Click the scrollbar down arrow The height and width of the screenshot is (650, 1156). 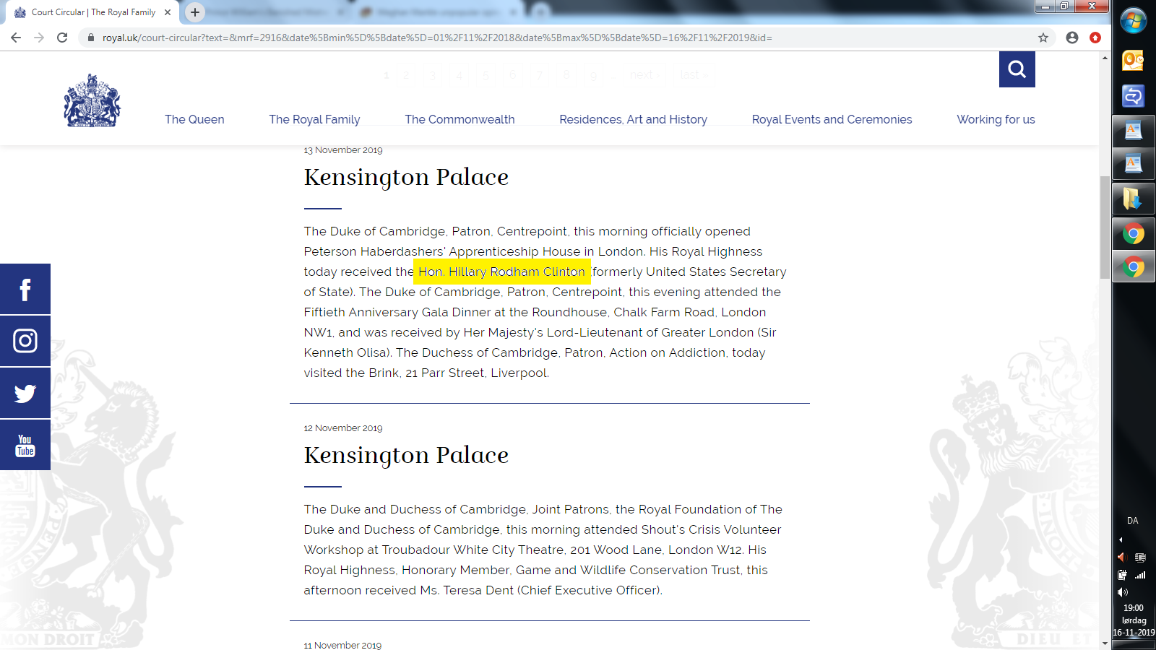(x=1105, y=643)
